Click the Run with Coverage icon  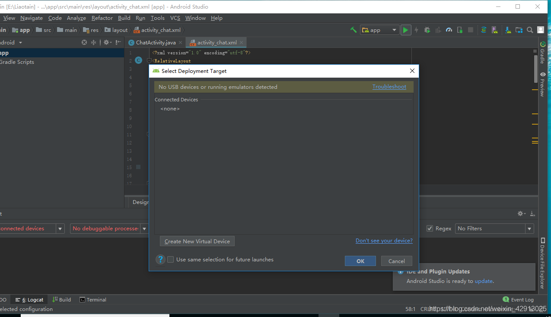[x=438, y=30]
